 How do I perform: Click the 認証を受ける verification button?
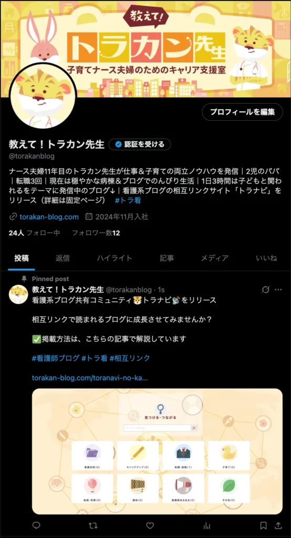140,144
